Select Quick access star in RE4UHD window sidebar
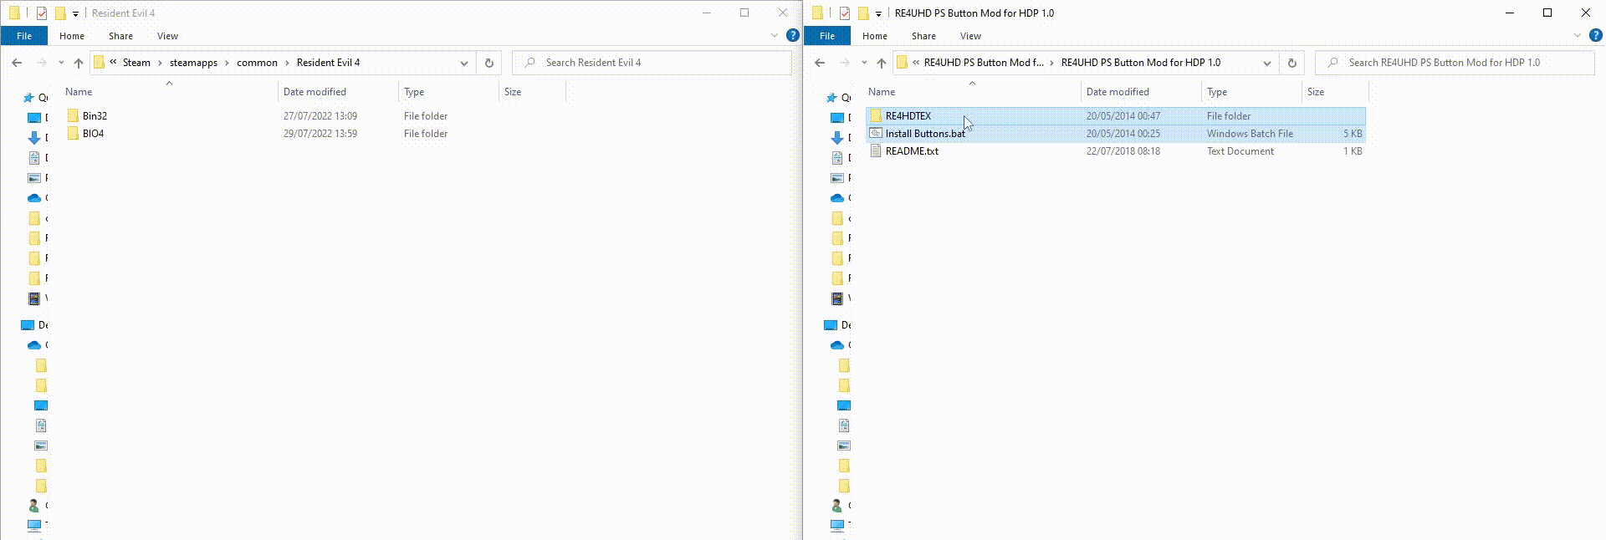This screenshot has width=1606, height=540. (x=832, y=98)
